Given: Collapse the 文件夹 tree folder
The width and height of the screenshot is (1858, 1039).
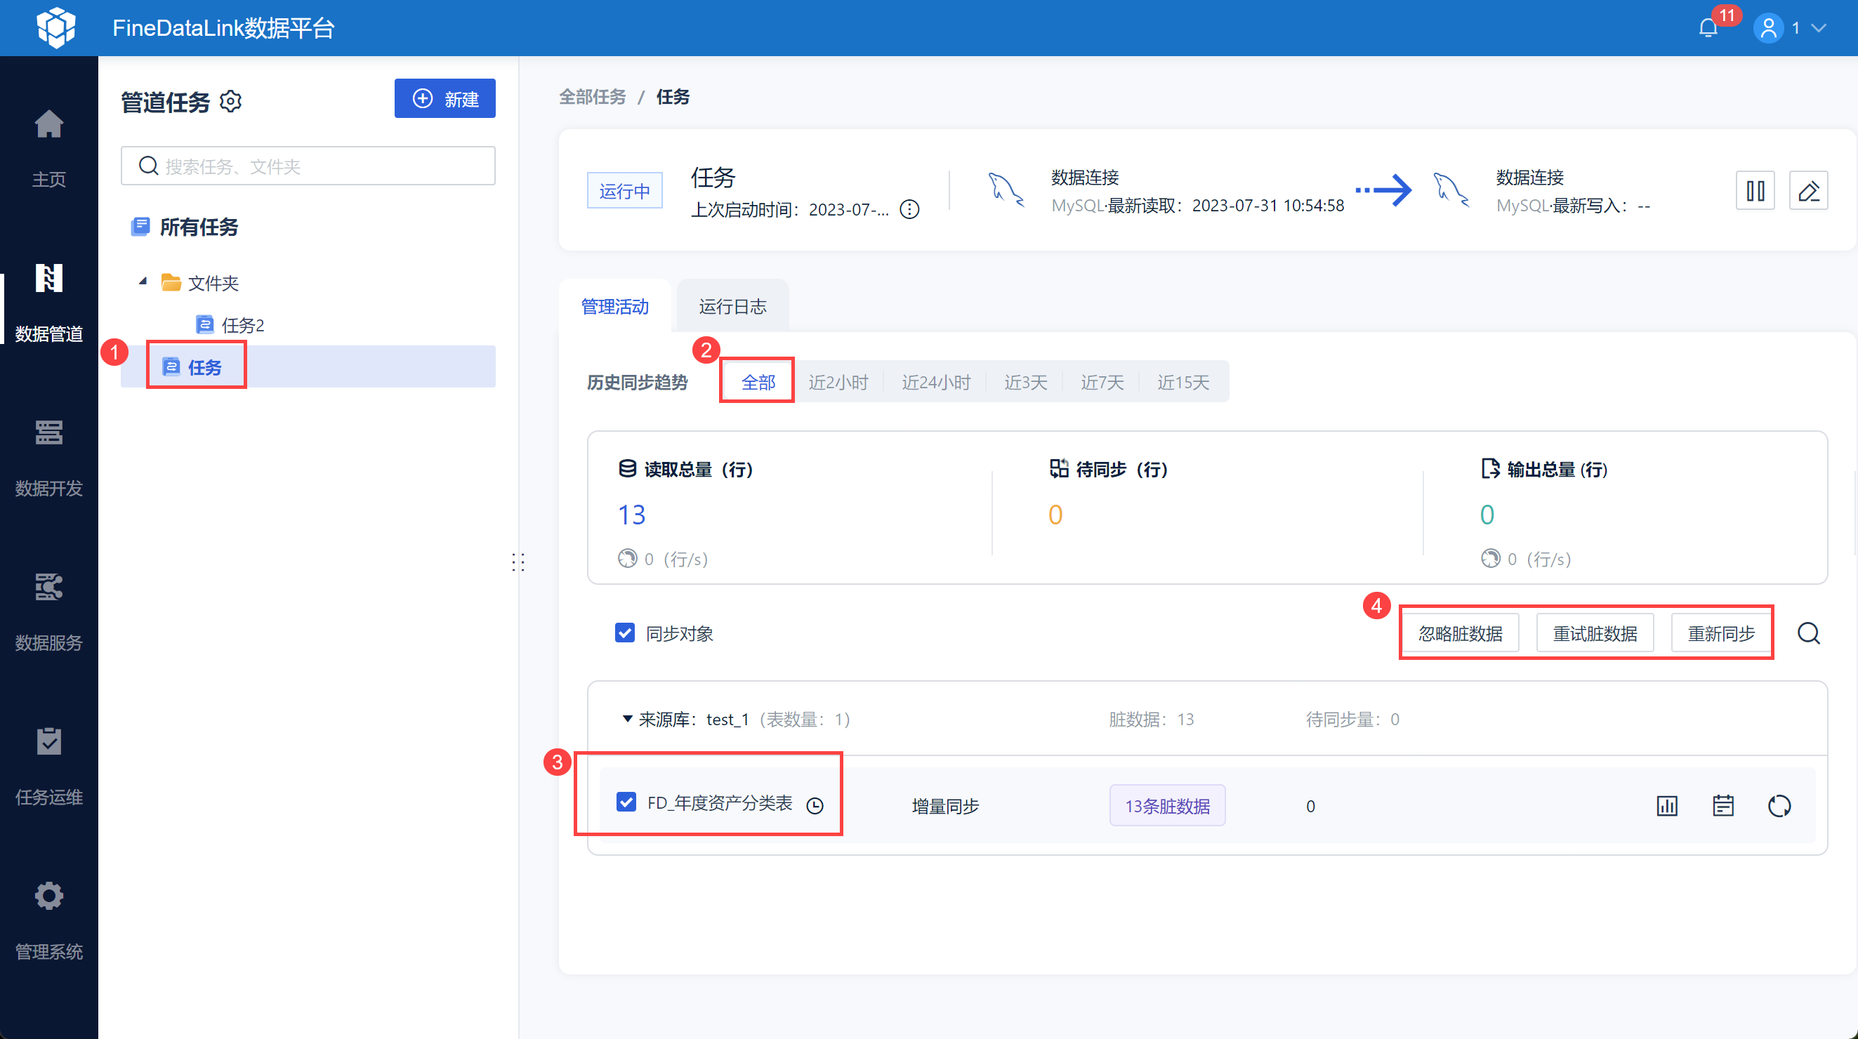Looking at the screenshot, I should (143, 282).
